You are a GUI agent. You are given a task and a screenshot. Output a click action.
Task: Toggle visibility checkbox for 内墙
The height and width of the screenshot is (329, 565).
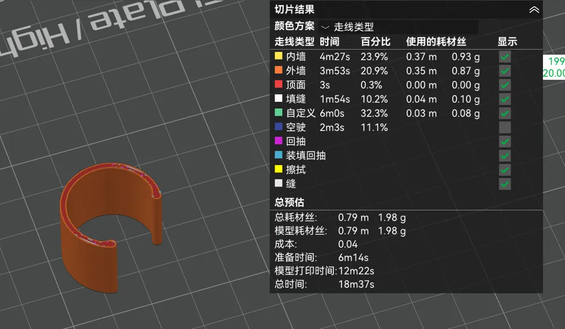coord(505,57)
